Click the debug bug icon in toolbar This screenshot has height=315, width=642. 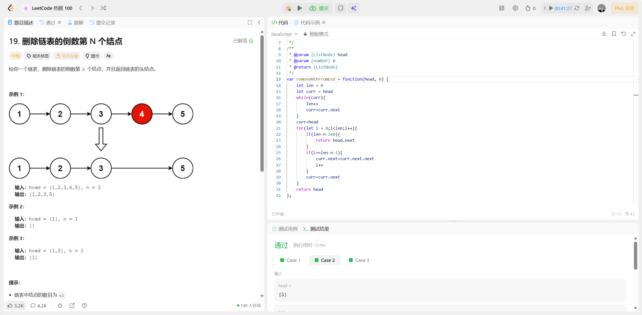pos(288,8)
